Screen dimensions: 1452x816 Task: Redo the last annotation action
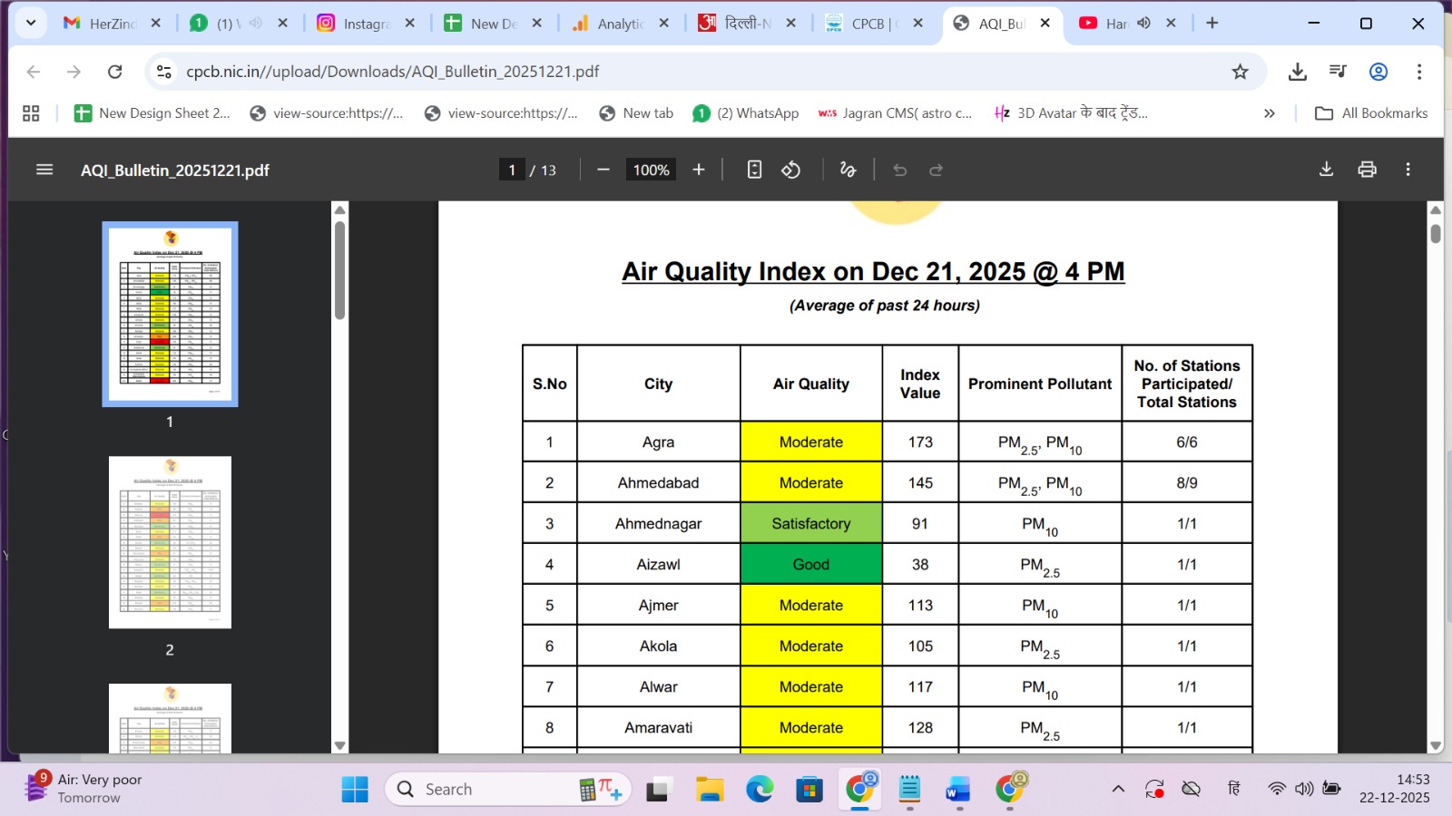(936, 170)
